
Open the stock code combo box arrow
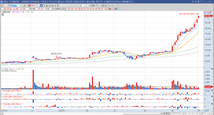point(20,5)
